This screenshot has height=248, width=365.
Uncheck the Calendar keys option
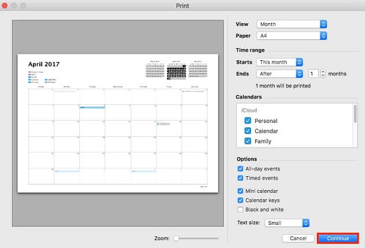pos(240,200)
